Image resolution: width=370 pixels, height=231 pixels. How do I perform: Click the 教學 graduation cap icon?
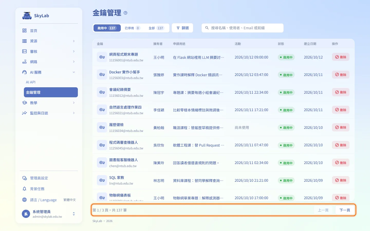tap(24, 103)
